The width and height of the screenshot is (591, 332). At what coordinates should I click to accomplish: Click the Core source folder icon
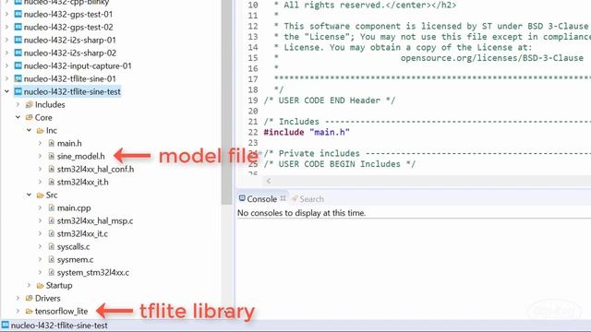pyautogui.click(x=29, y=117)
